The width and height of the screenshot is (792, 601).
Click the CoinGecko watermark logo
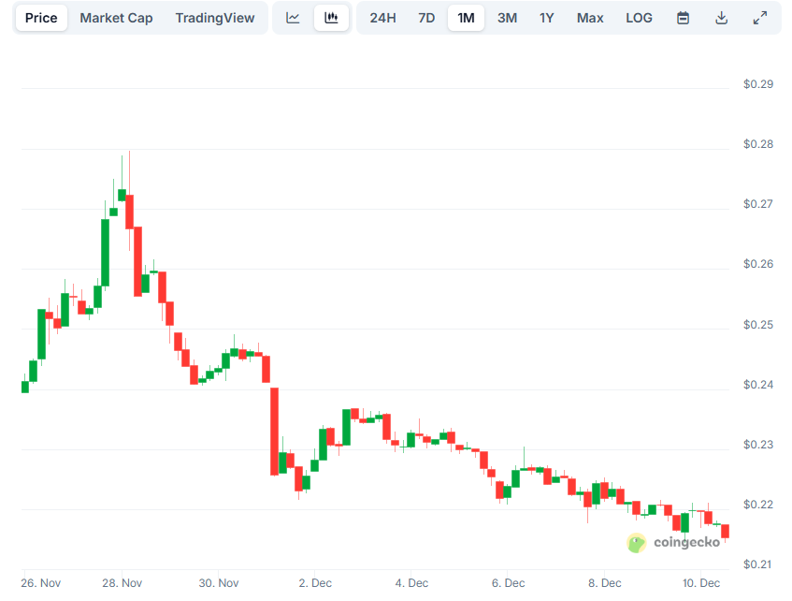(x=675, y=542)
